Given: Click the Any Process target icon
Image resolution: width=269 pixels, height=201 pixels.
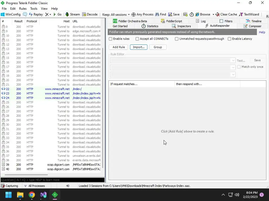Looking at the screenshot, I should point(133,15).
